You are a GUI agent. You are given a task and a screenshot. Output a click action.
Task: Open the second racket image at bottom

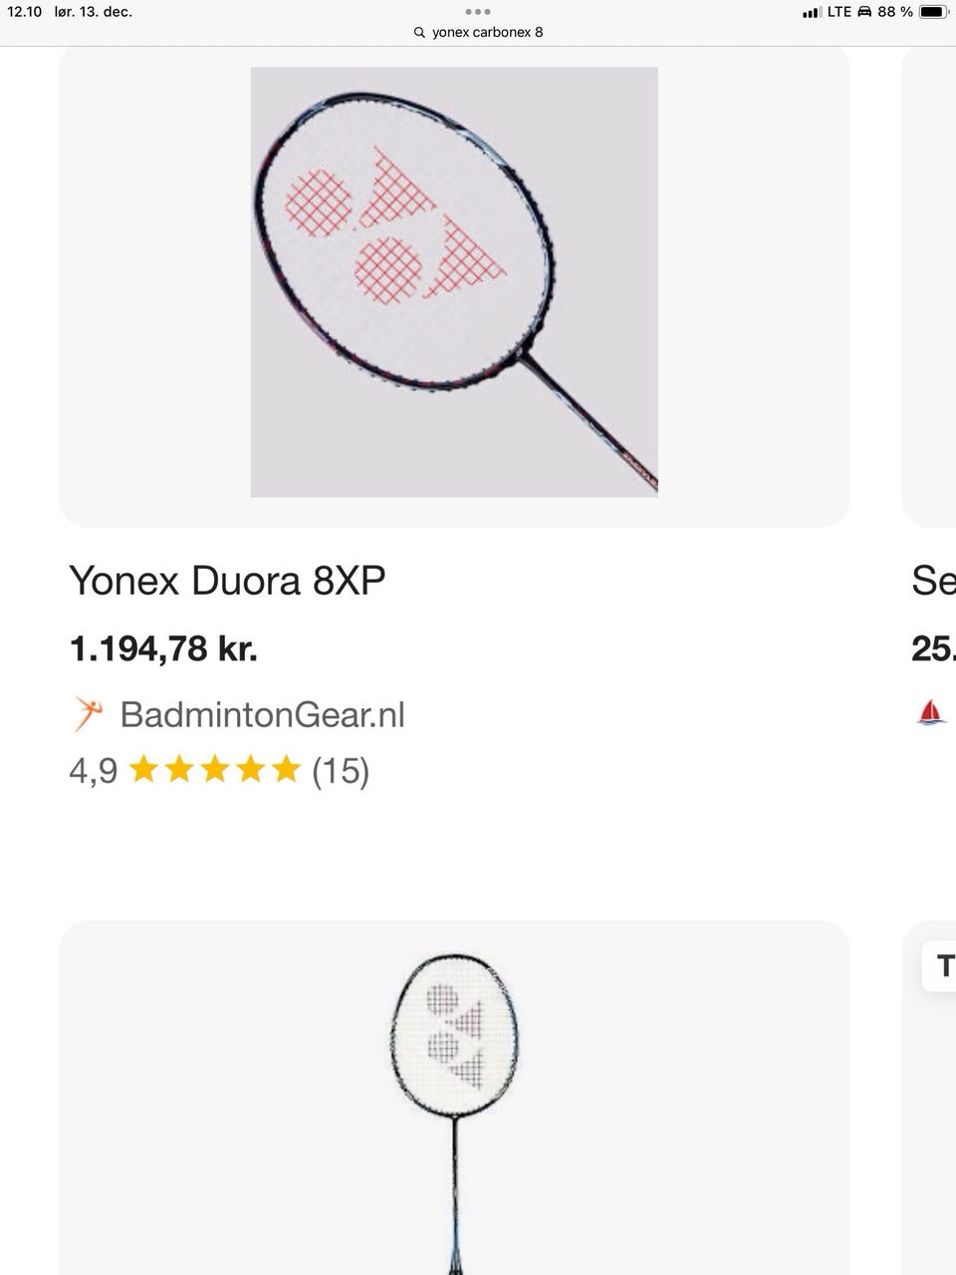(454, 1096)
